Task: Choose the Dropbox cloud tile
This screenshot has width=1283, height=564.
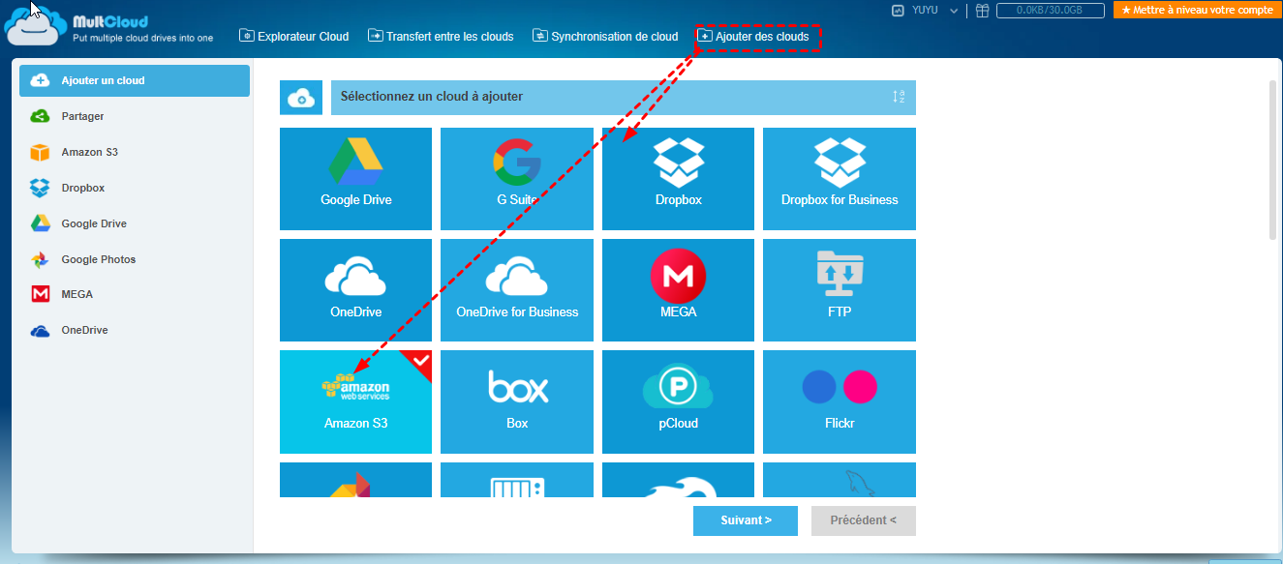Action: pyautogui.click(x=678, y=179)
